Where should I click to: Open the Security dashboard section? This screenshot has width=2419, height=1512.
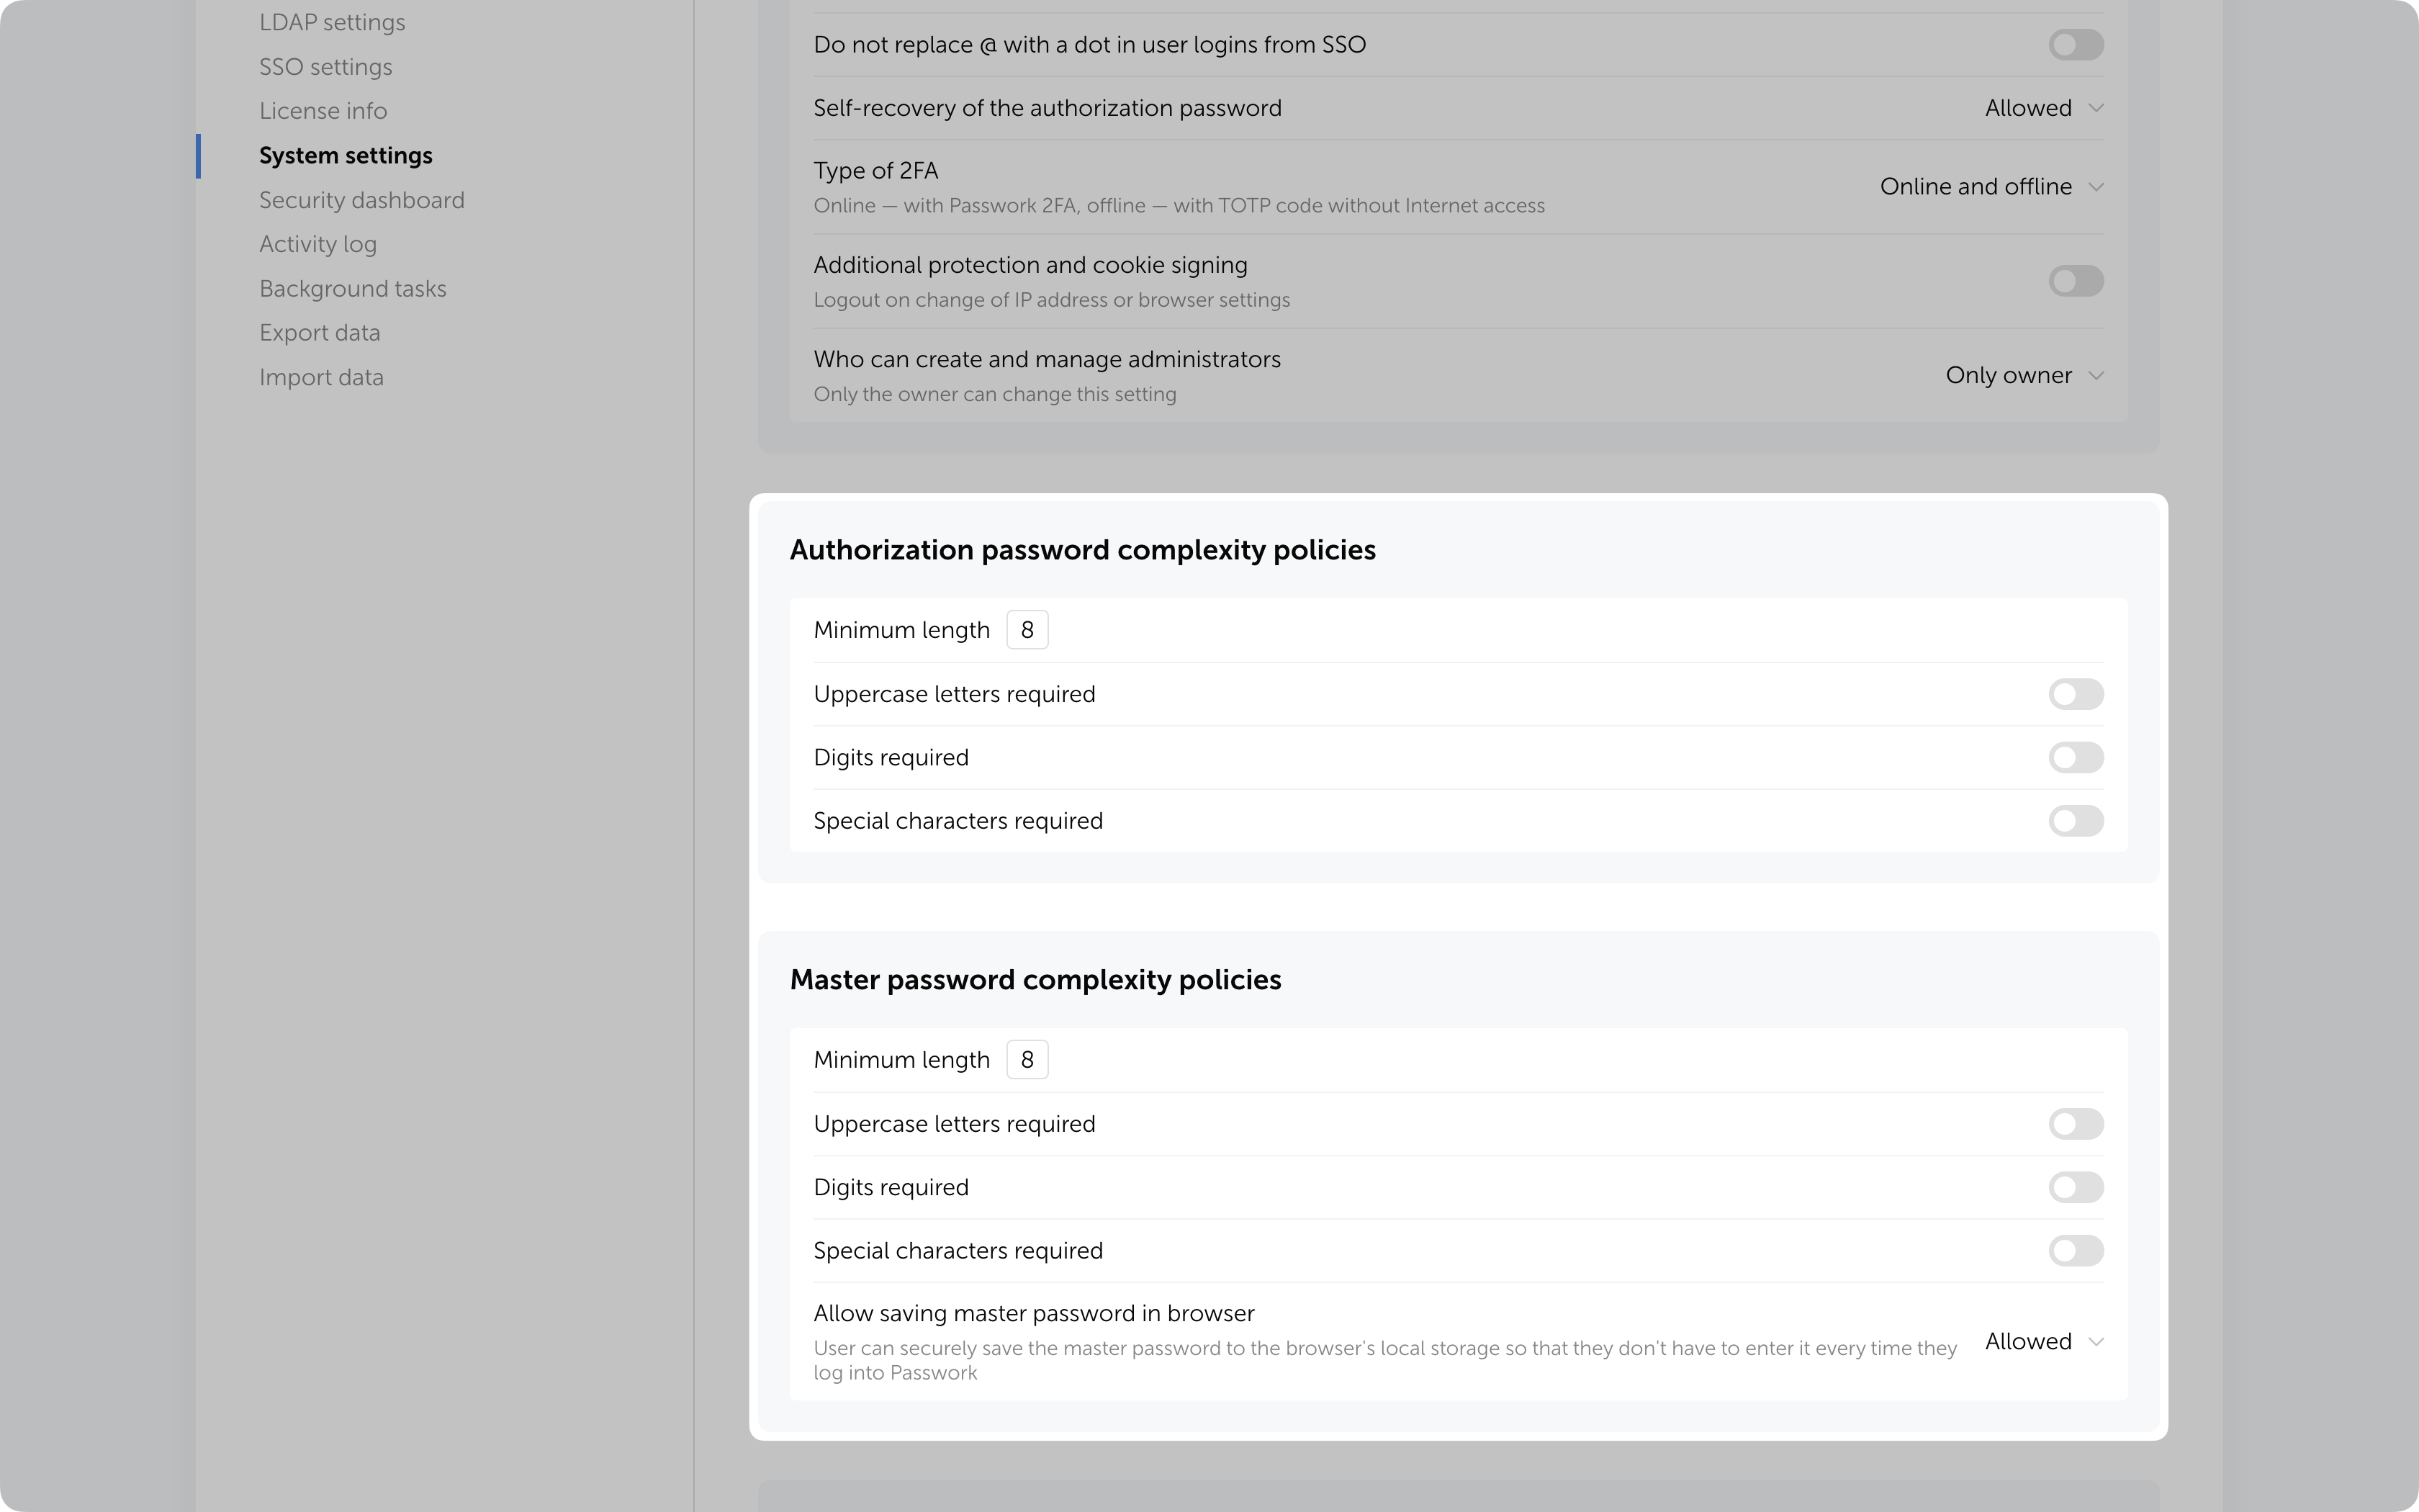click(361, 200)
